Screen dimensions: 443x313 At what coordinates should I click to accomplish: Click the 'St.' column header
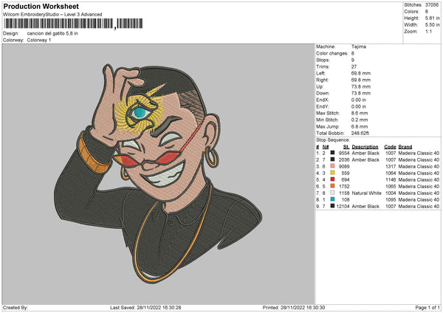pyautogui.click(x=346, y=147)
